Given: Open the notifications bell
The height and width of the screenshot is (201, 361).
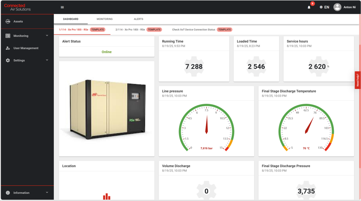Looking at the screenshot, I should click(x=309, y=7).
